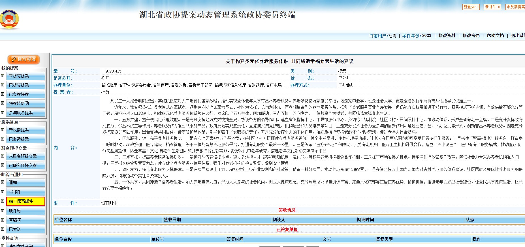Click the list icon beside 未联名预提交案
The height and width of the screenshot is (247, 525).
tap(3, 156)
